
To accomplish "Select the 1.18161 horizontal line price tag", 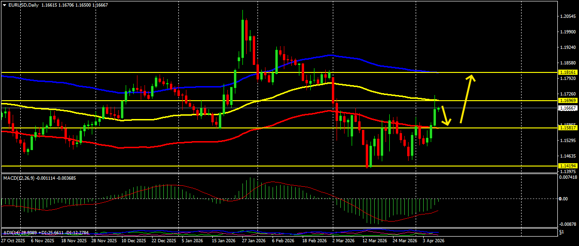I will click(567, 72).
